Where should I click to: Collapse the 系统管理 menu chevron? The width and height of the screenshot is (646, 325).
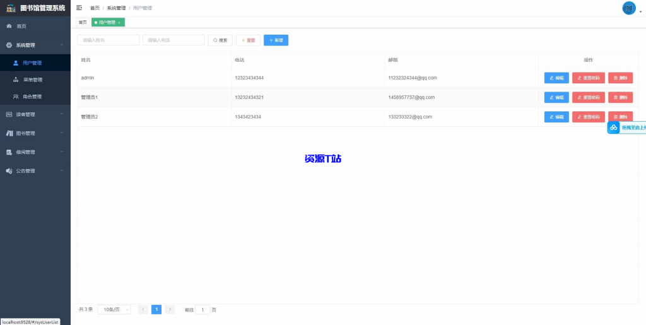[62, 45]
